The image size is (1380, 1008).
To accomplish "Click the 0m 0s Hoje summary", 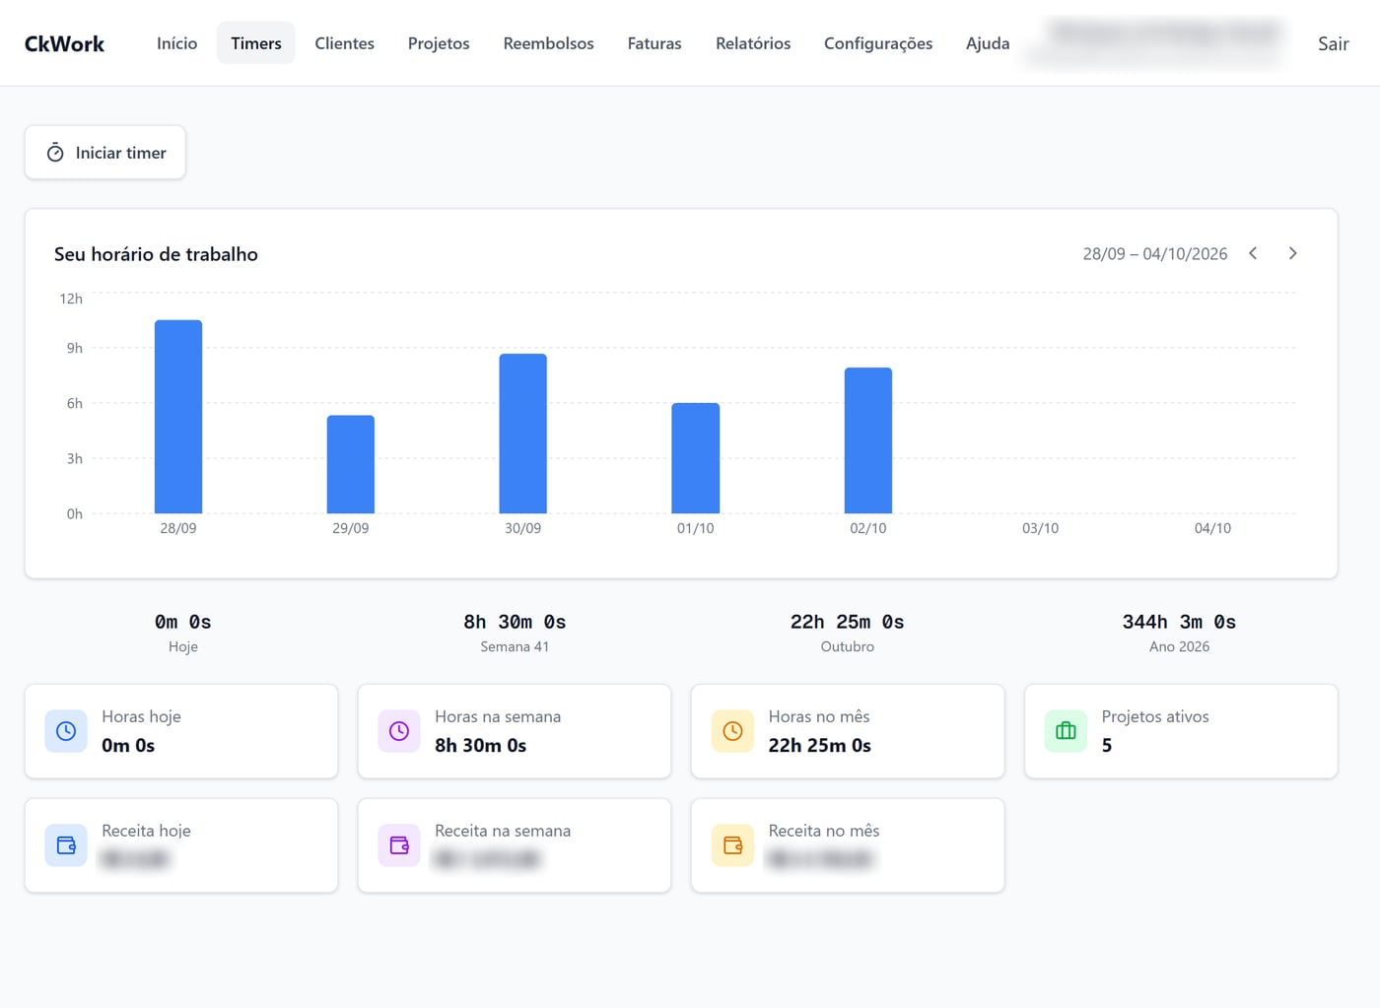I will [183, 633].
